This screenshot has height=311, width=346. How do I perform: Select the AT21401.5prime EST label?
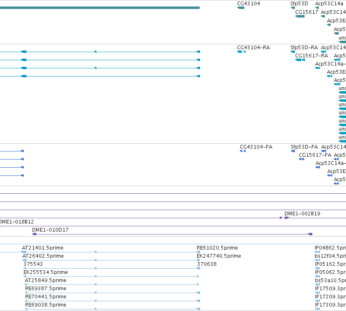43,248
